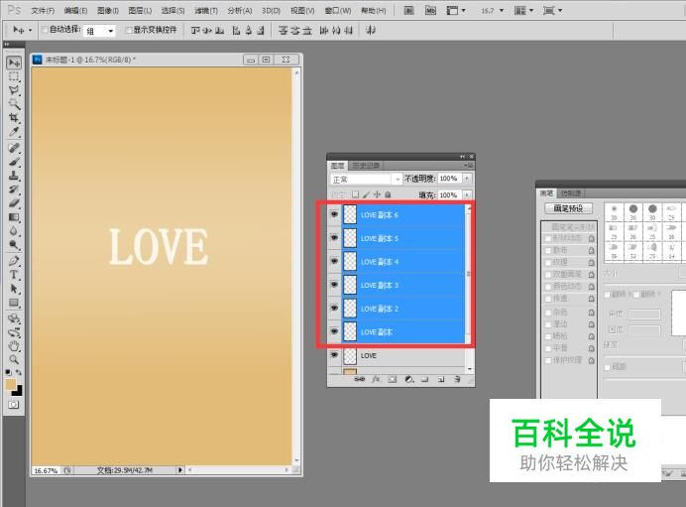The image size is (686, 507).
Task: Open the 填充 fill slider arrow
Action: [x=467, y=194]
